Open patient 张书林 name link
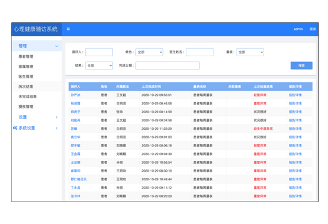This screenshot has width=328, height=224. pyautogui.click(x=75, y=196)
